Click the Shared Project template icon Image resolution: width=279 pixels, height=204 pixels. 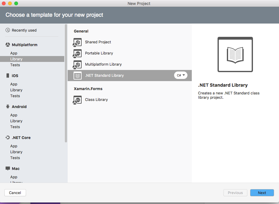click(77, 42)
